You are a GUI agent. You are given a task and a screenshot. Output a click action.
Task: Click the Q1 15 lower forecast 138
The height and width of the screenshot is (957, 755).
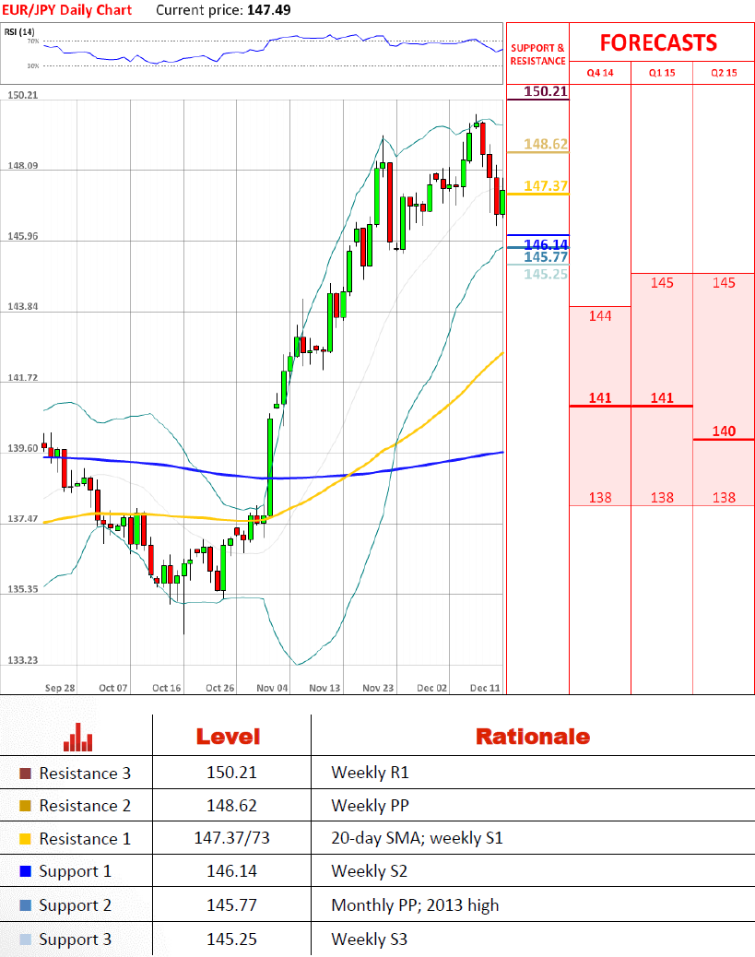coord(662,498)
